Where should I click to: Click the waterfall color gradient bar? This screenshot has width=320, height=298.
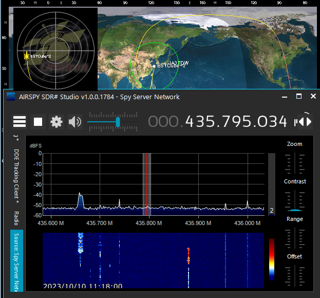tap(272, 259)
